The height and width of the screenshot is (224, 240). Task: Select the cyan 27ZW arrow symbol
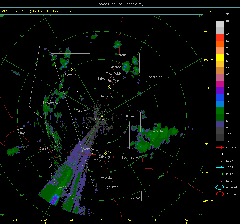tap(220, 168)
